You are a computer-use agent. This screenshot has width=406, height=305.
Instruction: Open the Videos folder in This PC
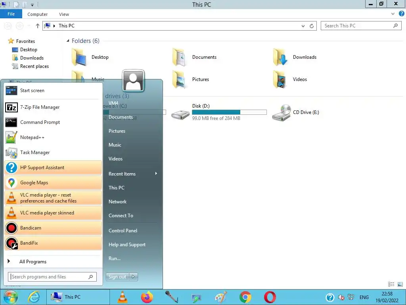coord(290,79)
